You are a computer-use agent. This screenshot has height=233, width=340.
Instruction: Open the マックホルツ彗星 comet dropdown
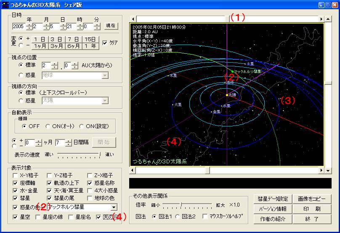(x=114, y=207)
